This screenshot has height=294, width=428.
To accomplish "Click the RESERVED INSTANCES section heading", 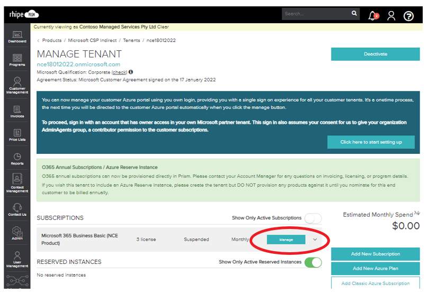I will 69,262.
